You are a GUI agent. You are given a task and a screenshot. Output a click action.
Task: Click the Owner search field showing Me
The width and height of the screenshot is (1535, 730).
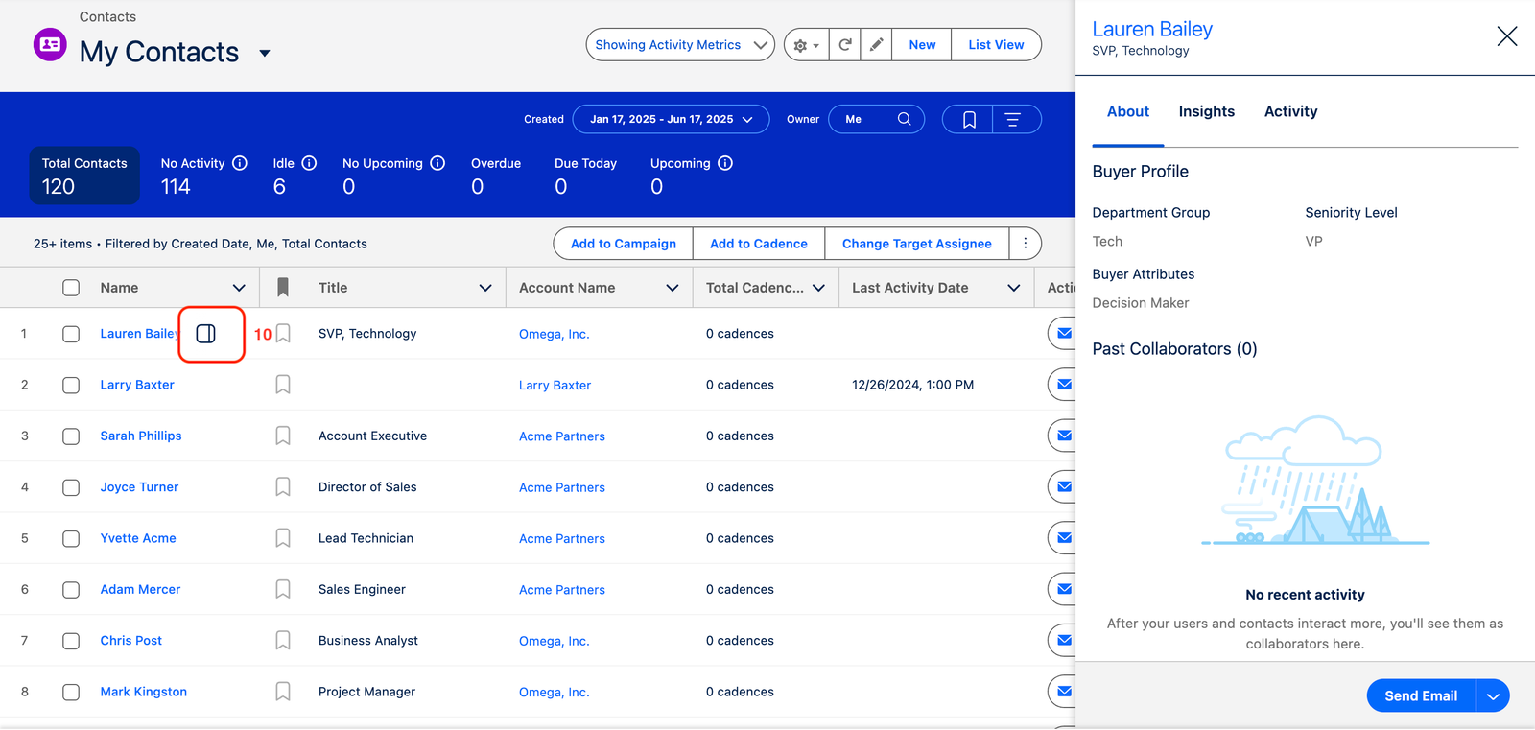(876, 119)
